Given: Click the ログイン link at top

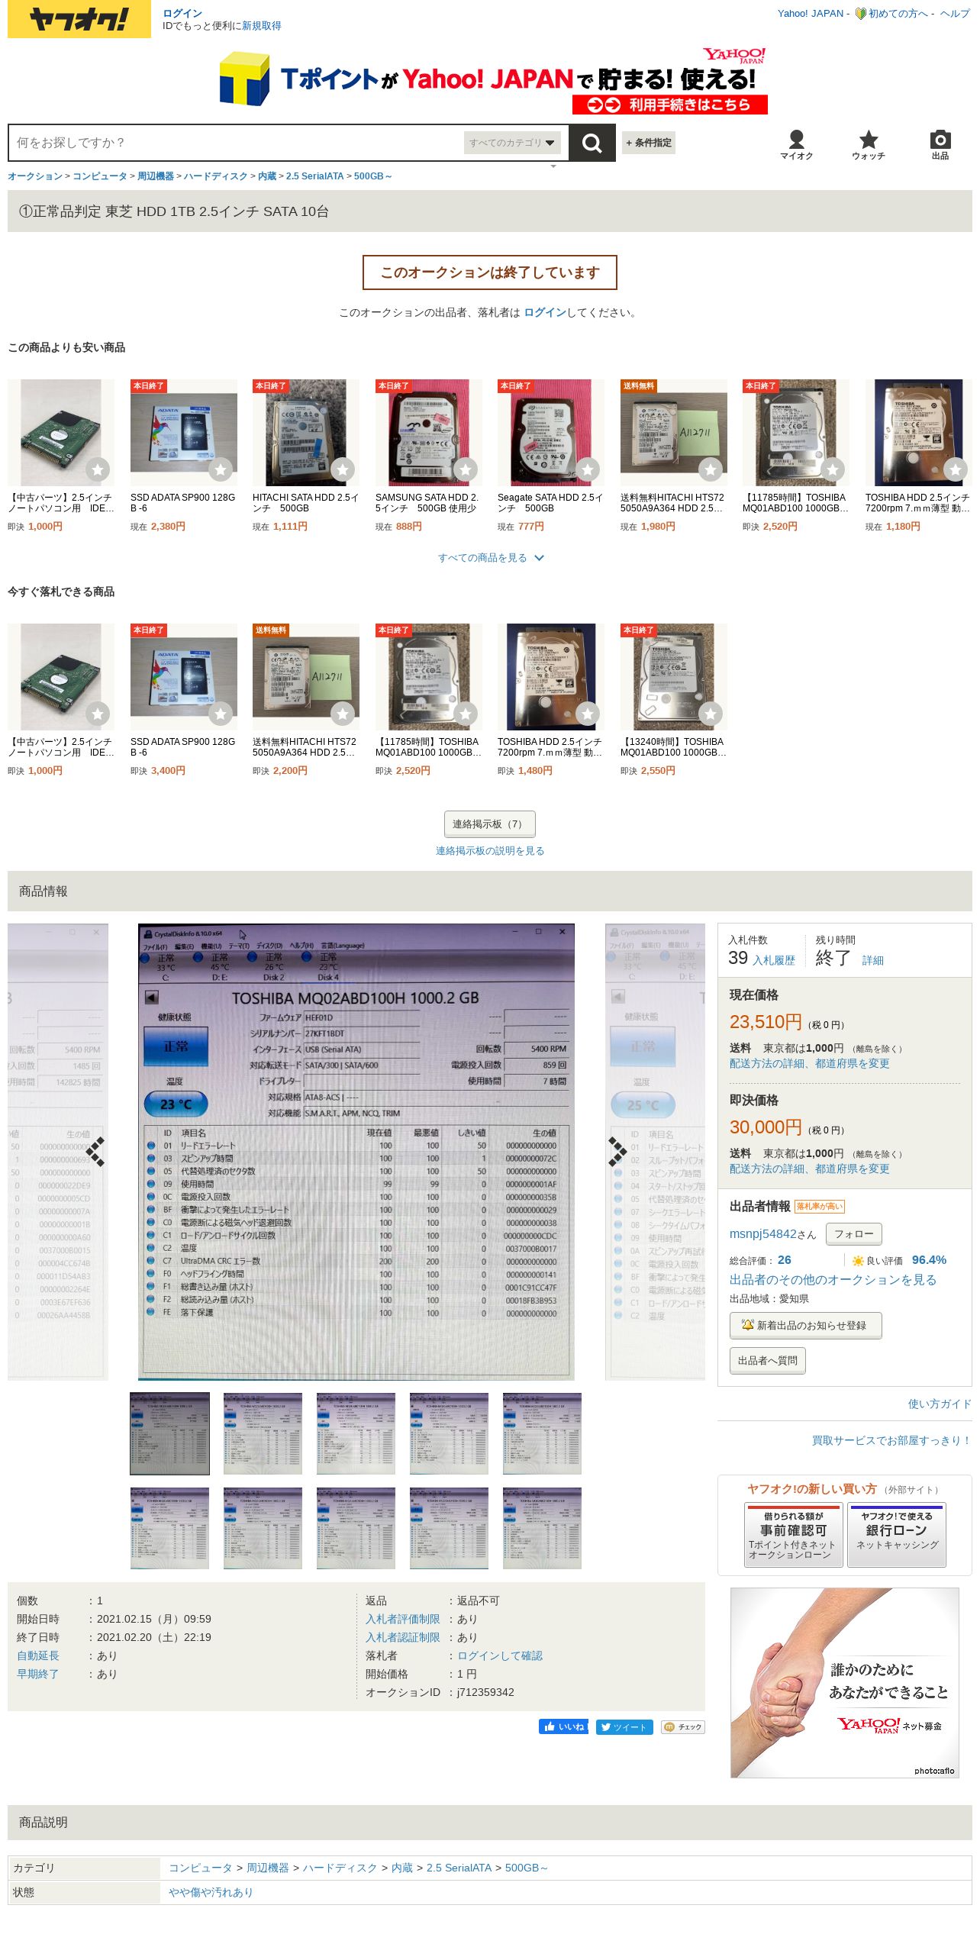Looking at the screenshot, I should [x=182, y=13].
